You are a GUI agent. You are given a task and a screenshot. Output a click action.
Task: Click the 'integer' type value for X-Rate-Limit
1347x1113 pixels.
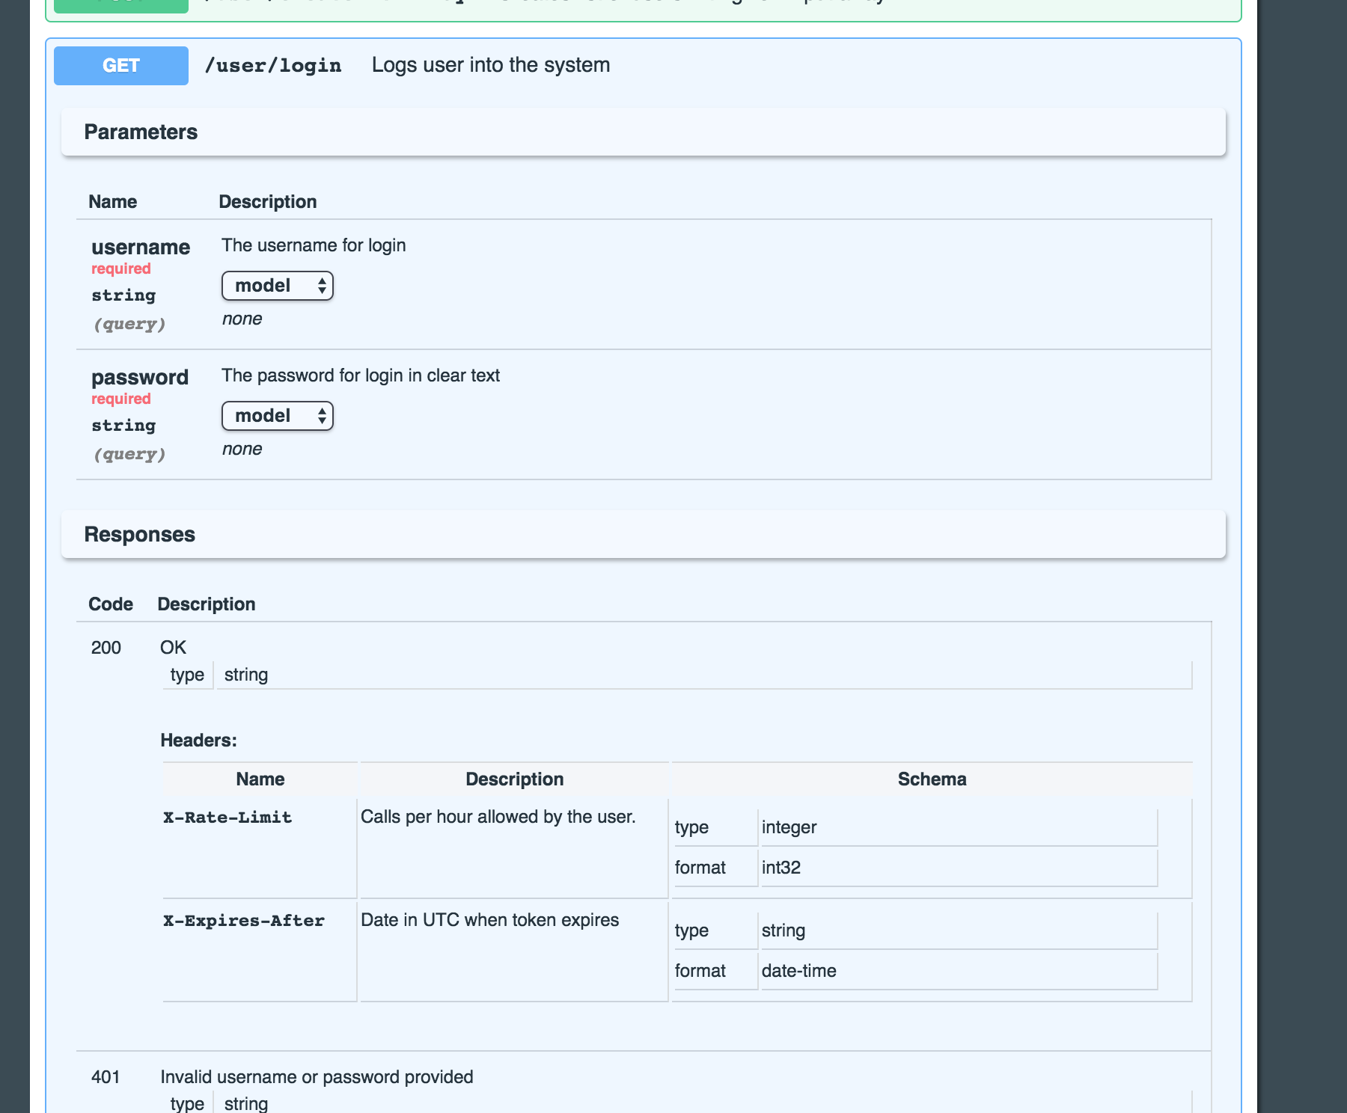(x=789, y=827)
